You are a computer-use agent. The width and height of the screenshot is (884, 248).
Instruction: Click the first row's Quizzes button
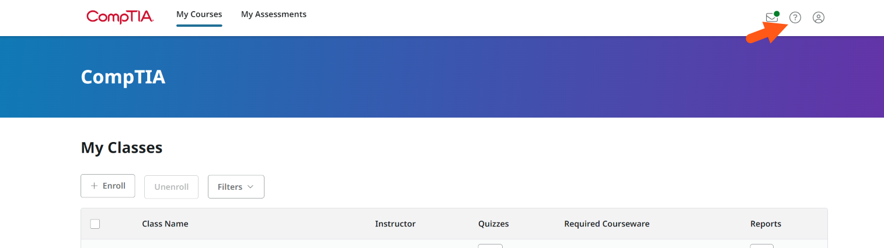(490, 246)
